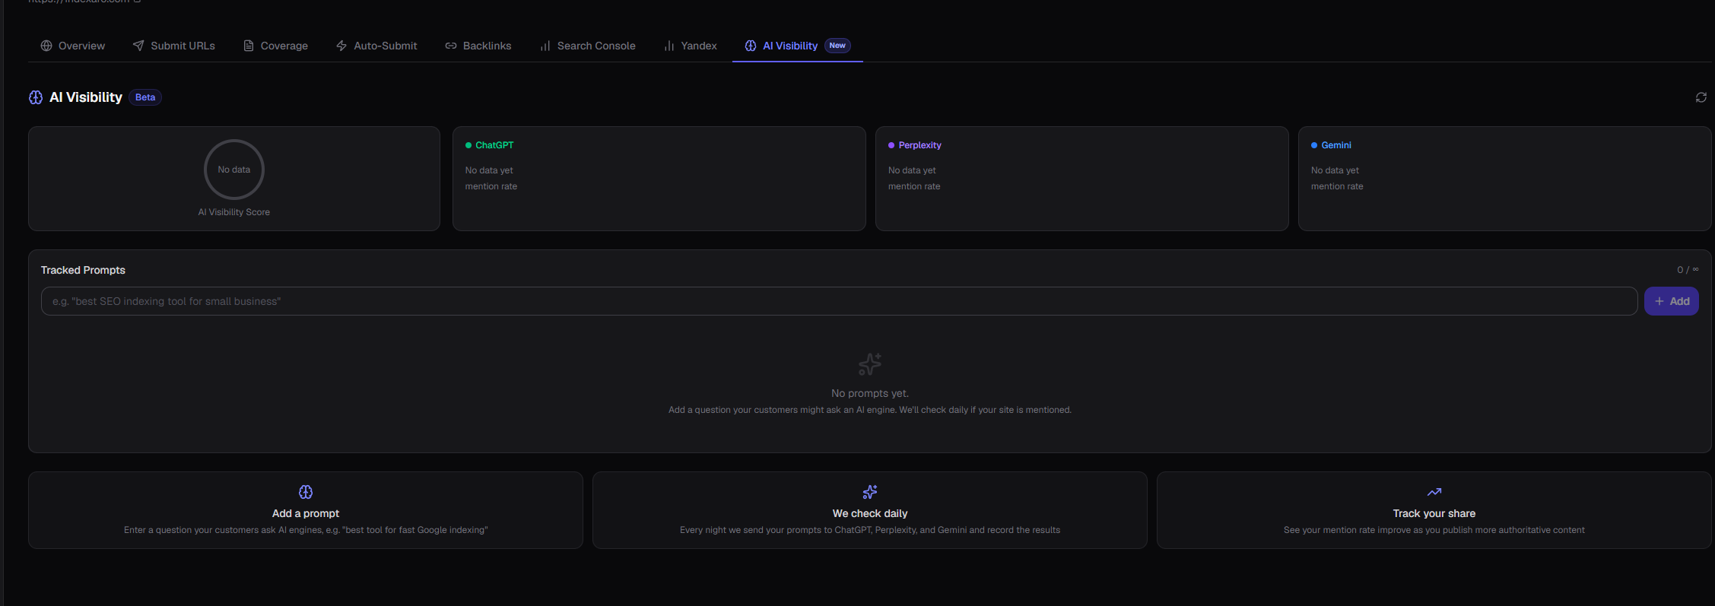This screenshot has width=1715, height=606.
Task: Click brain icon on Add a prompt card
Action: point(306,492)
